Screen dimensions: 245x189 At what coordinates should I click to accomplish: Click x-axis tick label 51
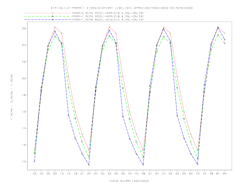150,174
